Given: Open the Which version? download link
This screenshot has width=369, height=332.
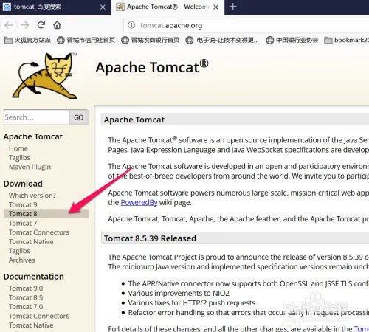Looking at the screenshot, I should 32,196.
